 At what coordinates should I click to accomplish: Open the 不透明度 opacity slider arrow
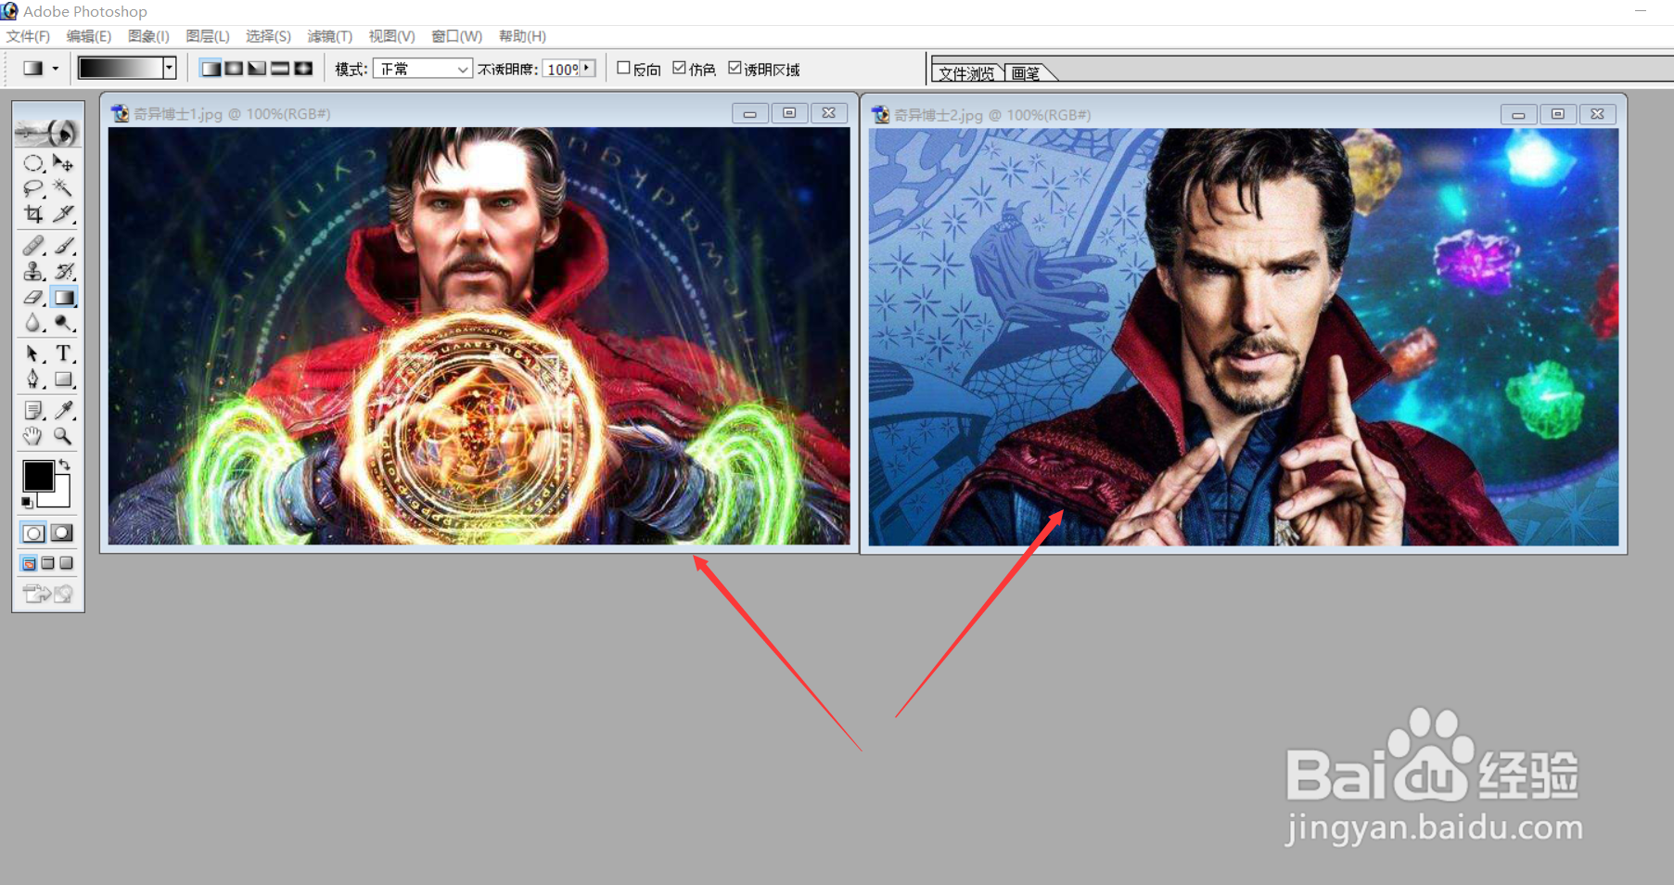(x=587, y=68)
